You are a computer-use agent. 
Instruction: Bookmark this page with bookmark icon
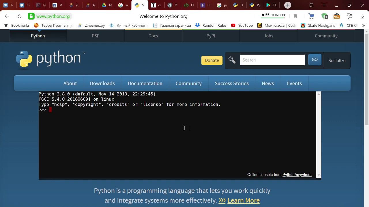tap(295, 16)
